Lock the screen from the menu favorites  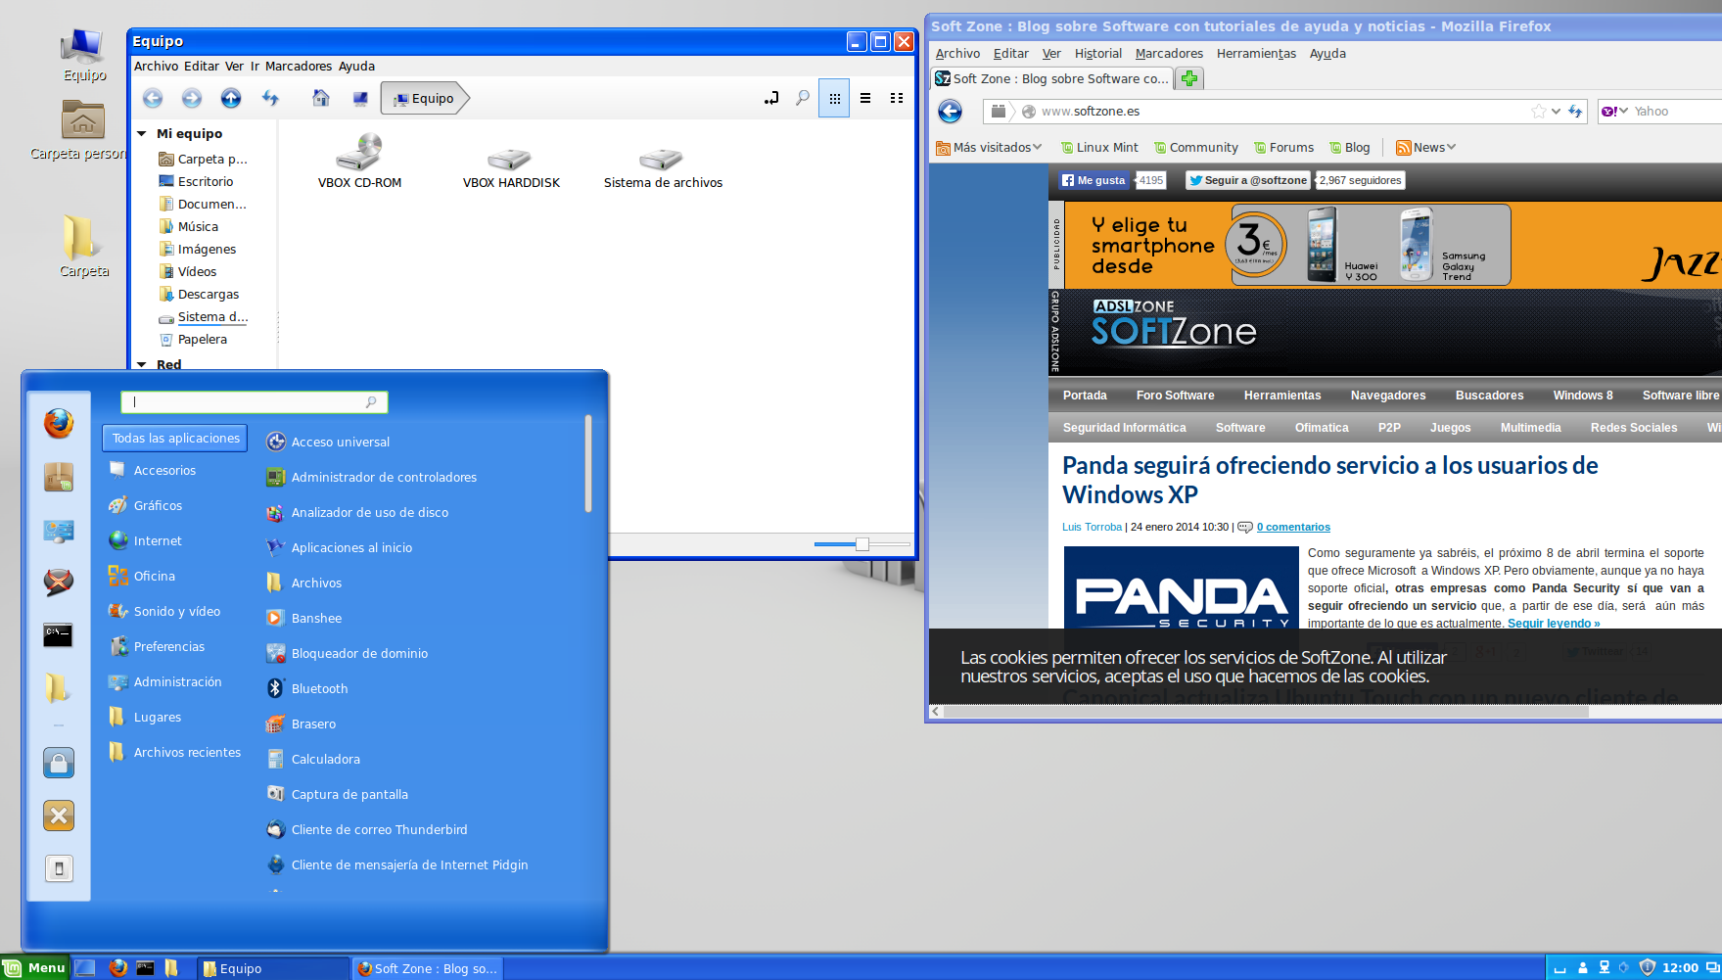click(59, 763)
